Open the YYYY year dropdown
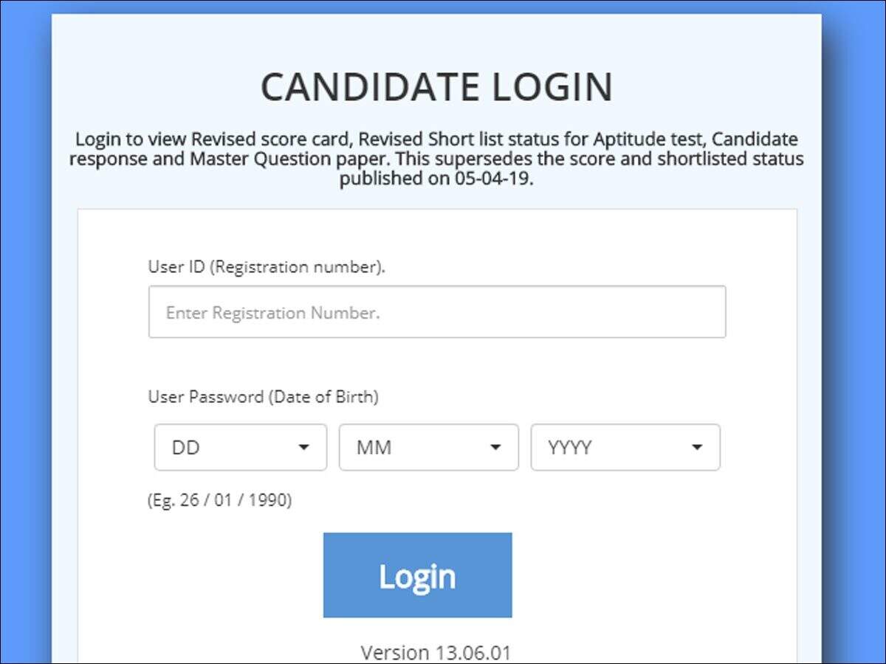This screenshot has height=664, width=886. pyautogui.click(x=625, y=447)
